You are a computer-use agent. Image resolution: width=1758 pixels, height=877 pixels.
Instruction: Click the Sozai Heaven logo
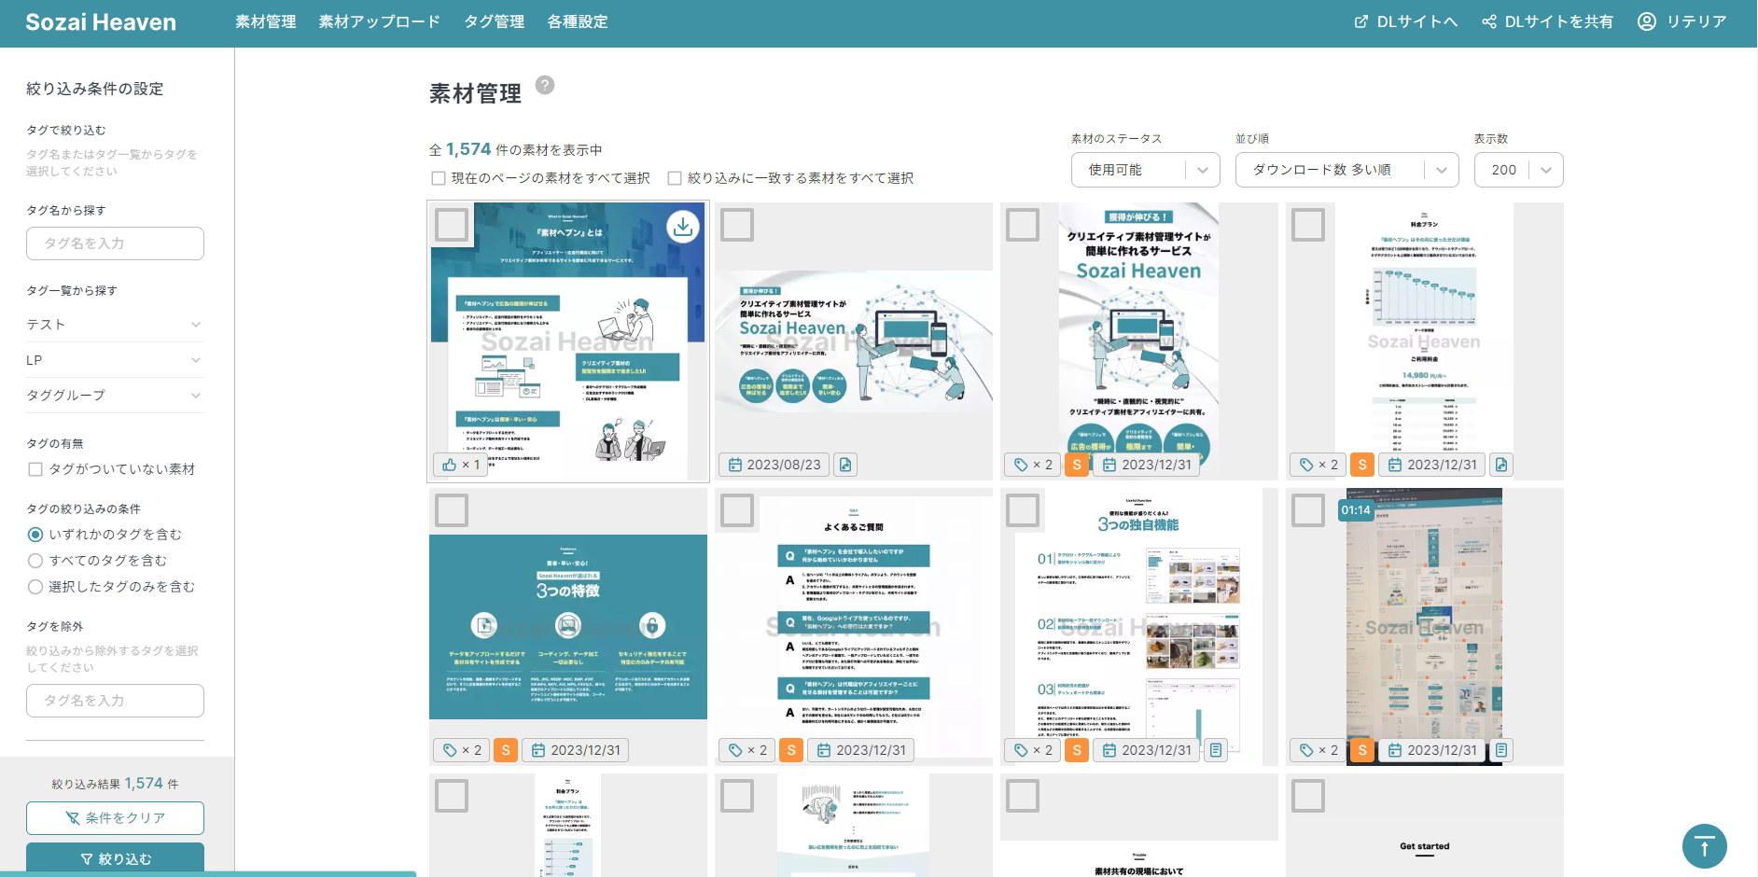click(x=101, y=22)
